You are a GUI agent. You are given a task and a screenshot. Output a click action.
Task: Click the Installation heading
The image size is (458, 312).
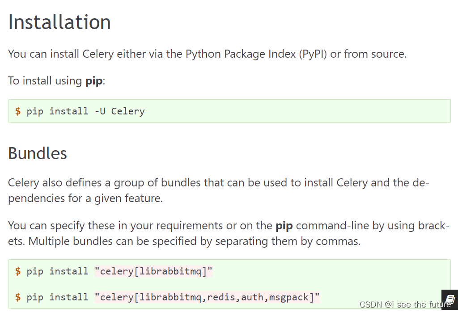coord(59,22)
